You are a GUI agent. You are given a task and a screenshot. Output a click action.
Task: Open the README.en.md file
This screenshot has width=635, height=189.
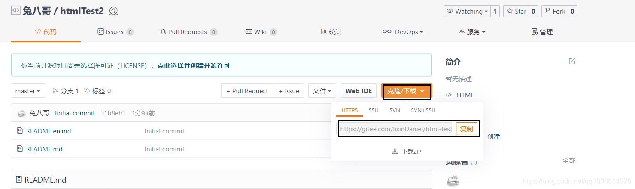[49, 131]
